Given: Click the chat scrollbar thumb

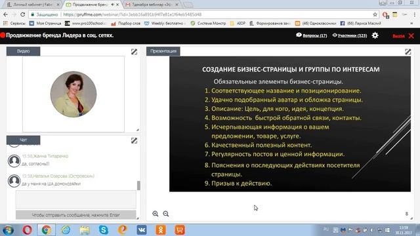Looking at the screenshot, I should click(x=138, y=186).
